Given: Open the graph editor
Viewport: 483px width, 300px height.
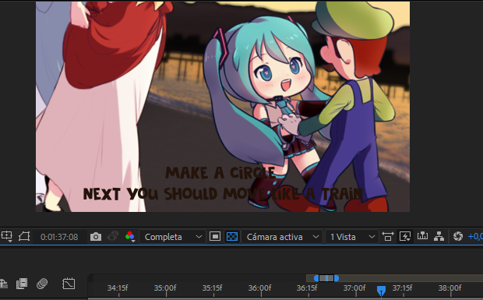Looking at the screenshot, I should [x=69, y=284].
